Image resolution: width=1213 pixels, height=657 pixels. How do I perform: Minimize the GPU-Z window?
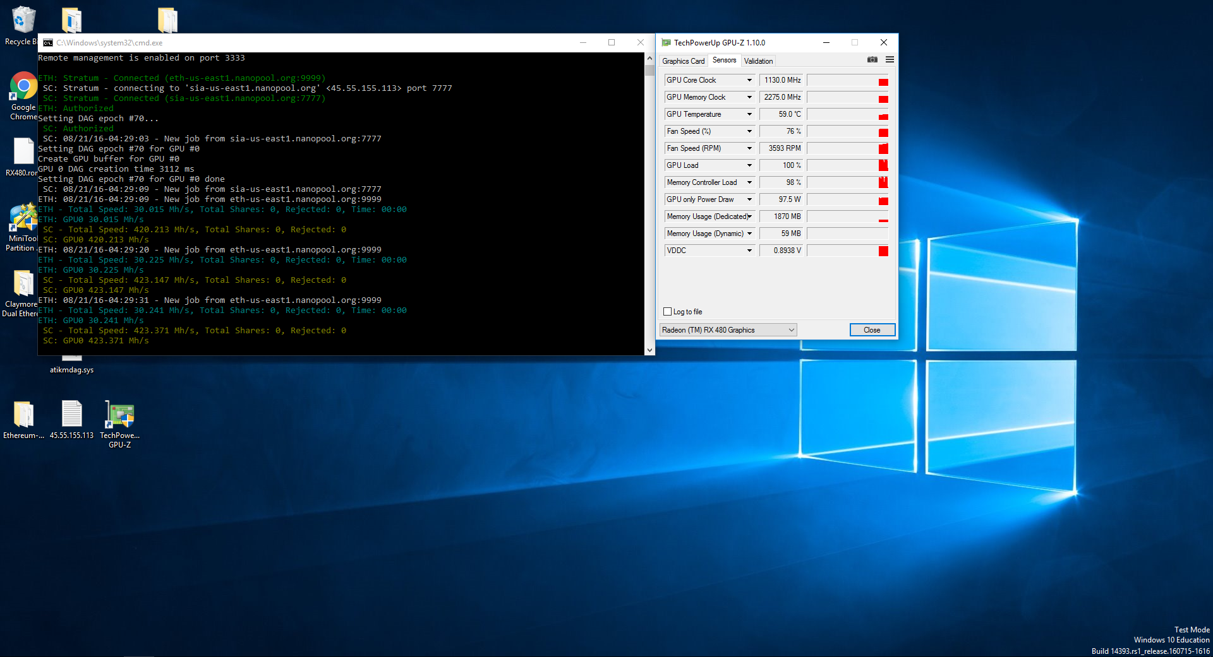pos(826,43)
